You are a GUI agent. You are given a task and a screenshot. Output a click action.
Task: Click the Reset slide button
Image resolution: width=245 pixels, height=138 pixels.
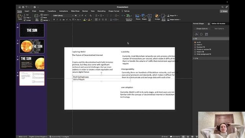44,18
